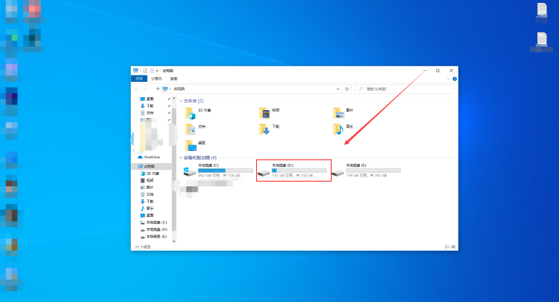
Task: Select 本地磁盘 (C:) in the navigation pane
Action: point(153,222)
